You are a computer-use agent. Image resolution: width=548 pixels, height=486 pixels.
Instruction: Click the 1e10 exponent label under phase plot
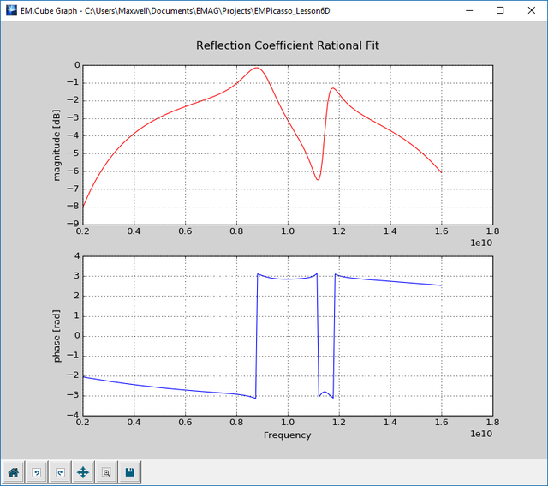pos(483,435)
